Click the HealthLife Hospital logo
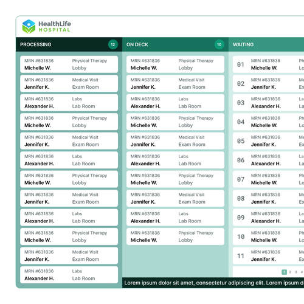This screenshot has width=304, height=304. coord(47,27)
